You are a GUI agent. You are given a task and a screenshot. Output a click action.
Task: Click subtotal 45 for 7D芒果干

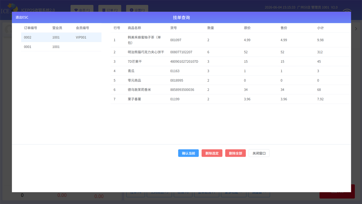pyautogui.click(x=319, y=62)
